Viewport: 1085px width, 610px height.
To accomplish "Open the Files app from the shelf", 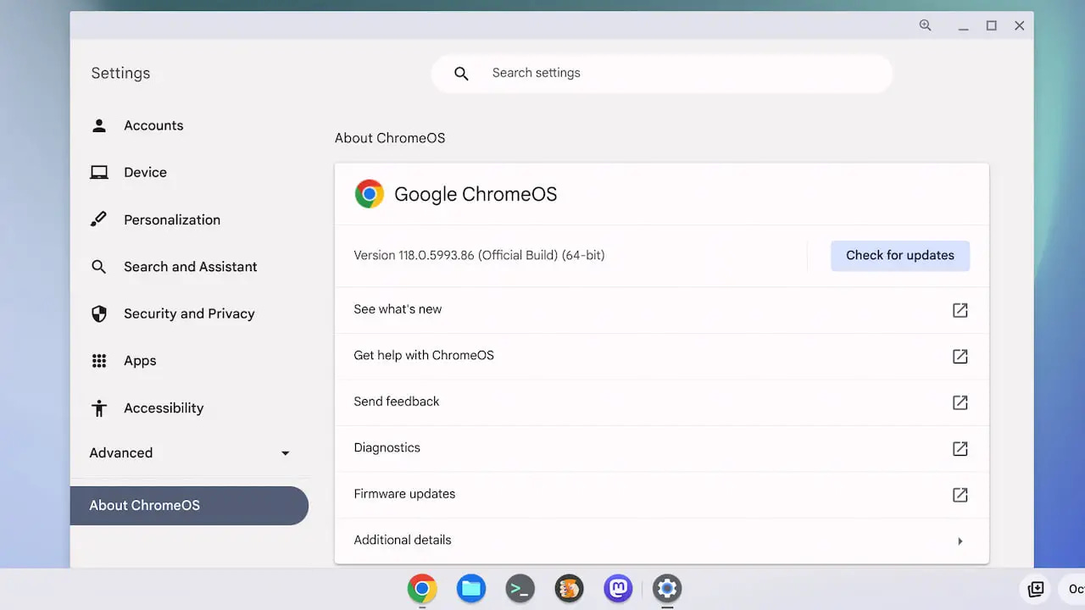I will (x=471, y=588).
